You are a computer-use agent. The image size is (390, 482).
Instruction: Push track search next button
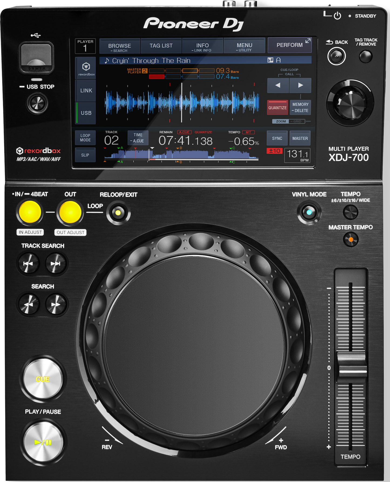56,263
